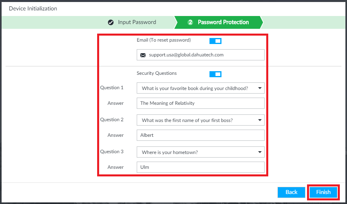Image resolution: width=347 pixels, height=204 pixels.
Task: Open the Question 3 hometown dropdown
Action: (200, 152)
